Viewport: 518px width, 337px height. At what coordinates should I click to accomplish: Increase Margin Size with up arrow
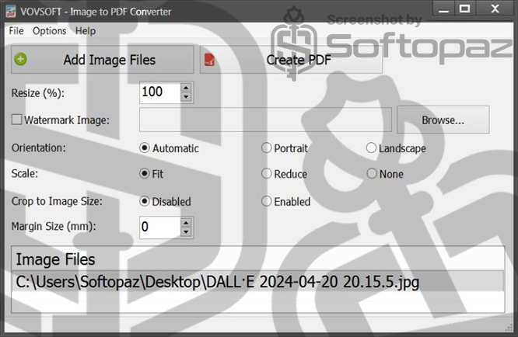point(187,223)
